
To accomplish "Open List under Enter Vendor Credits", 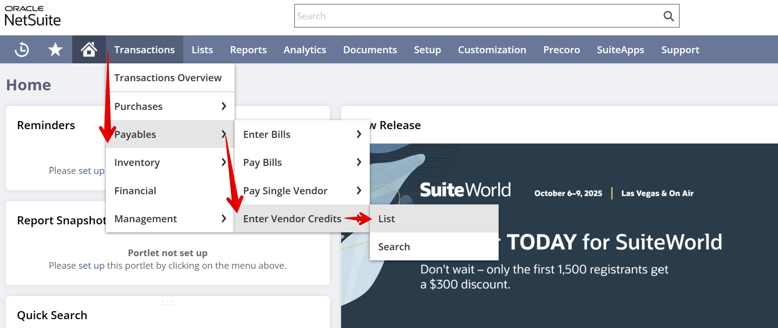I will (x=434, y=218).
